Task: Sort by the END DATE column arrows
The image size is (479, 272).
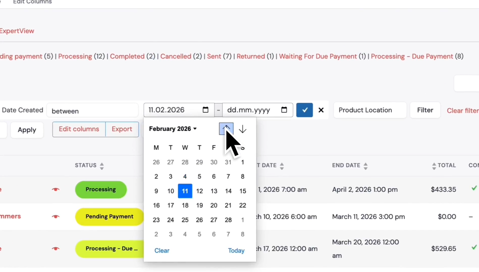Action: pos(365,166)
